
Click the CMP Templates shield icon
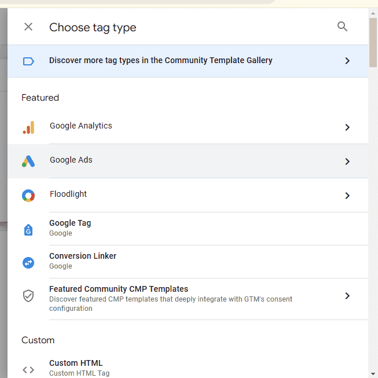[28, 296]
